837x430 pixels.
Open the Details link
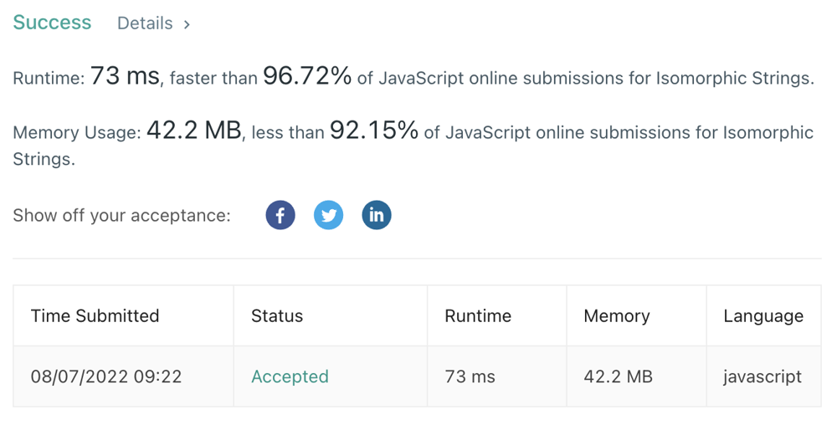[x=145, y=23]
